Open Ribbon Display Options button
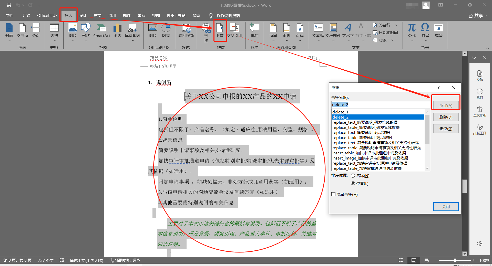Image resolution: width=492 pixels, height=266 pixels. point(440,5)
